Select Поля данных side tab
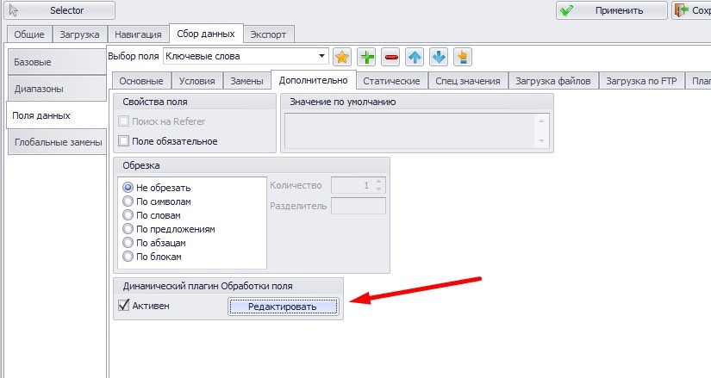The image size is (711, 378). (57, 115)
